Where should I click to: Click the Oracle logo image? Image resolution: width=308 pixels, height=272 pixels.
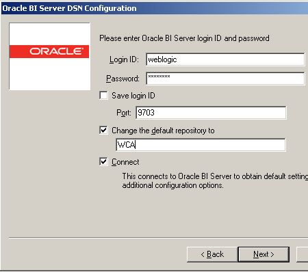[49, 56]
